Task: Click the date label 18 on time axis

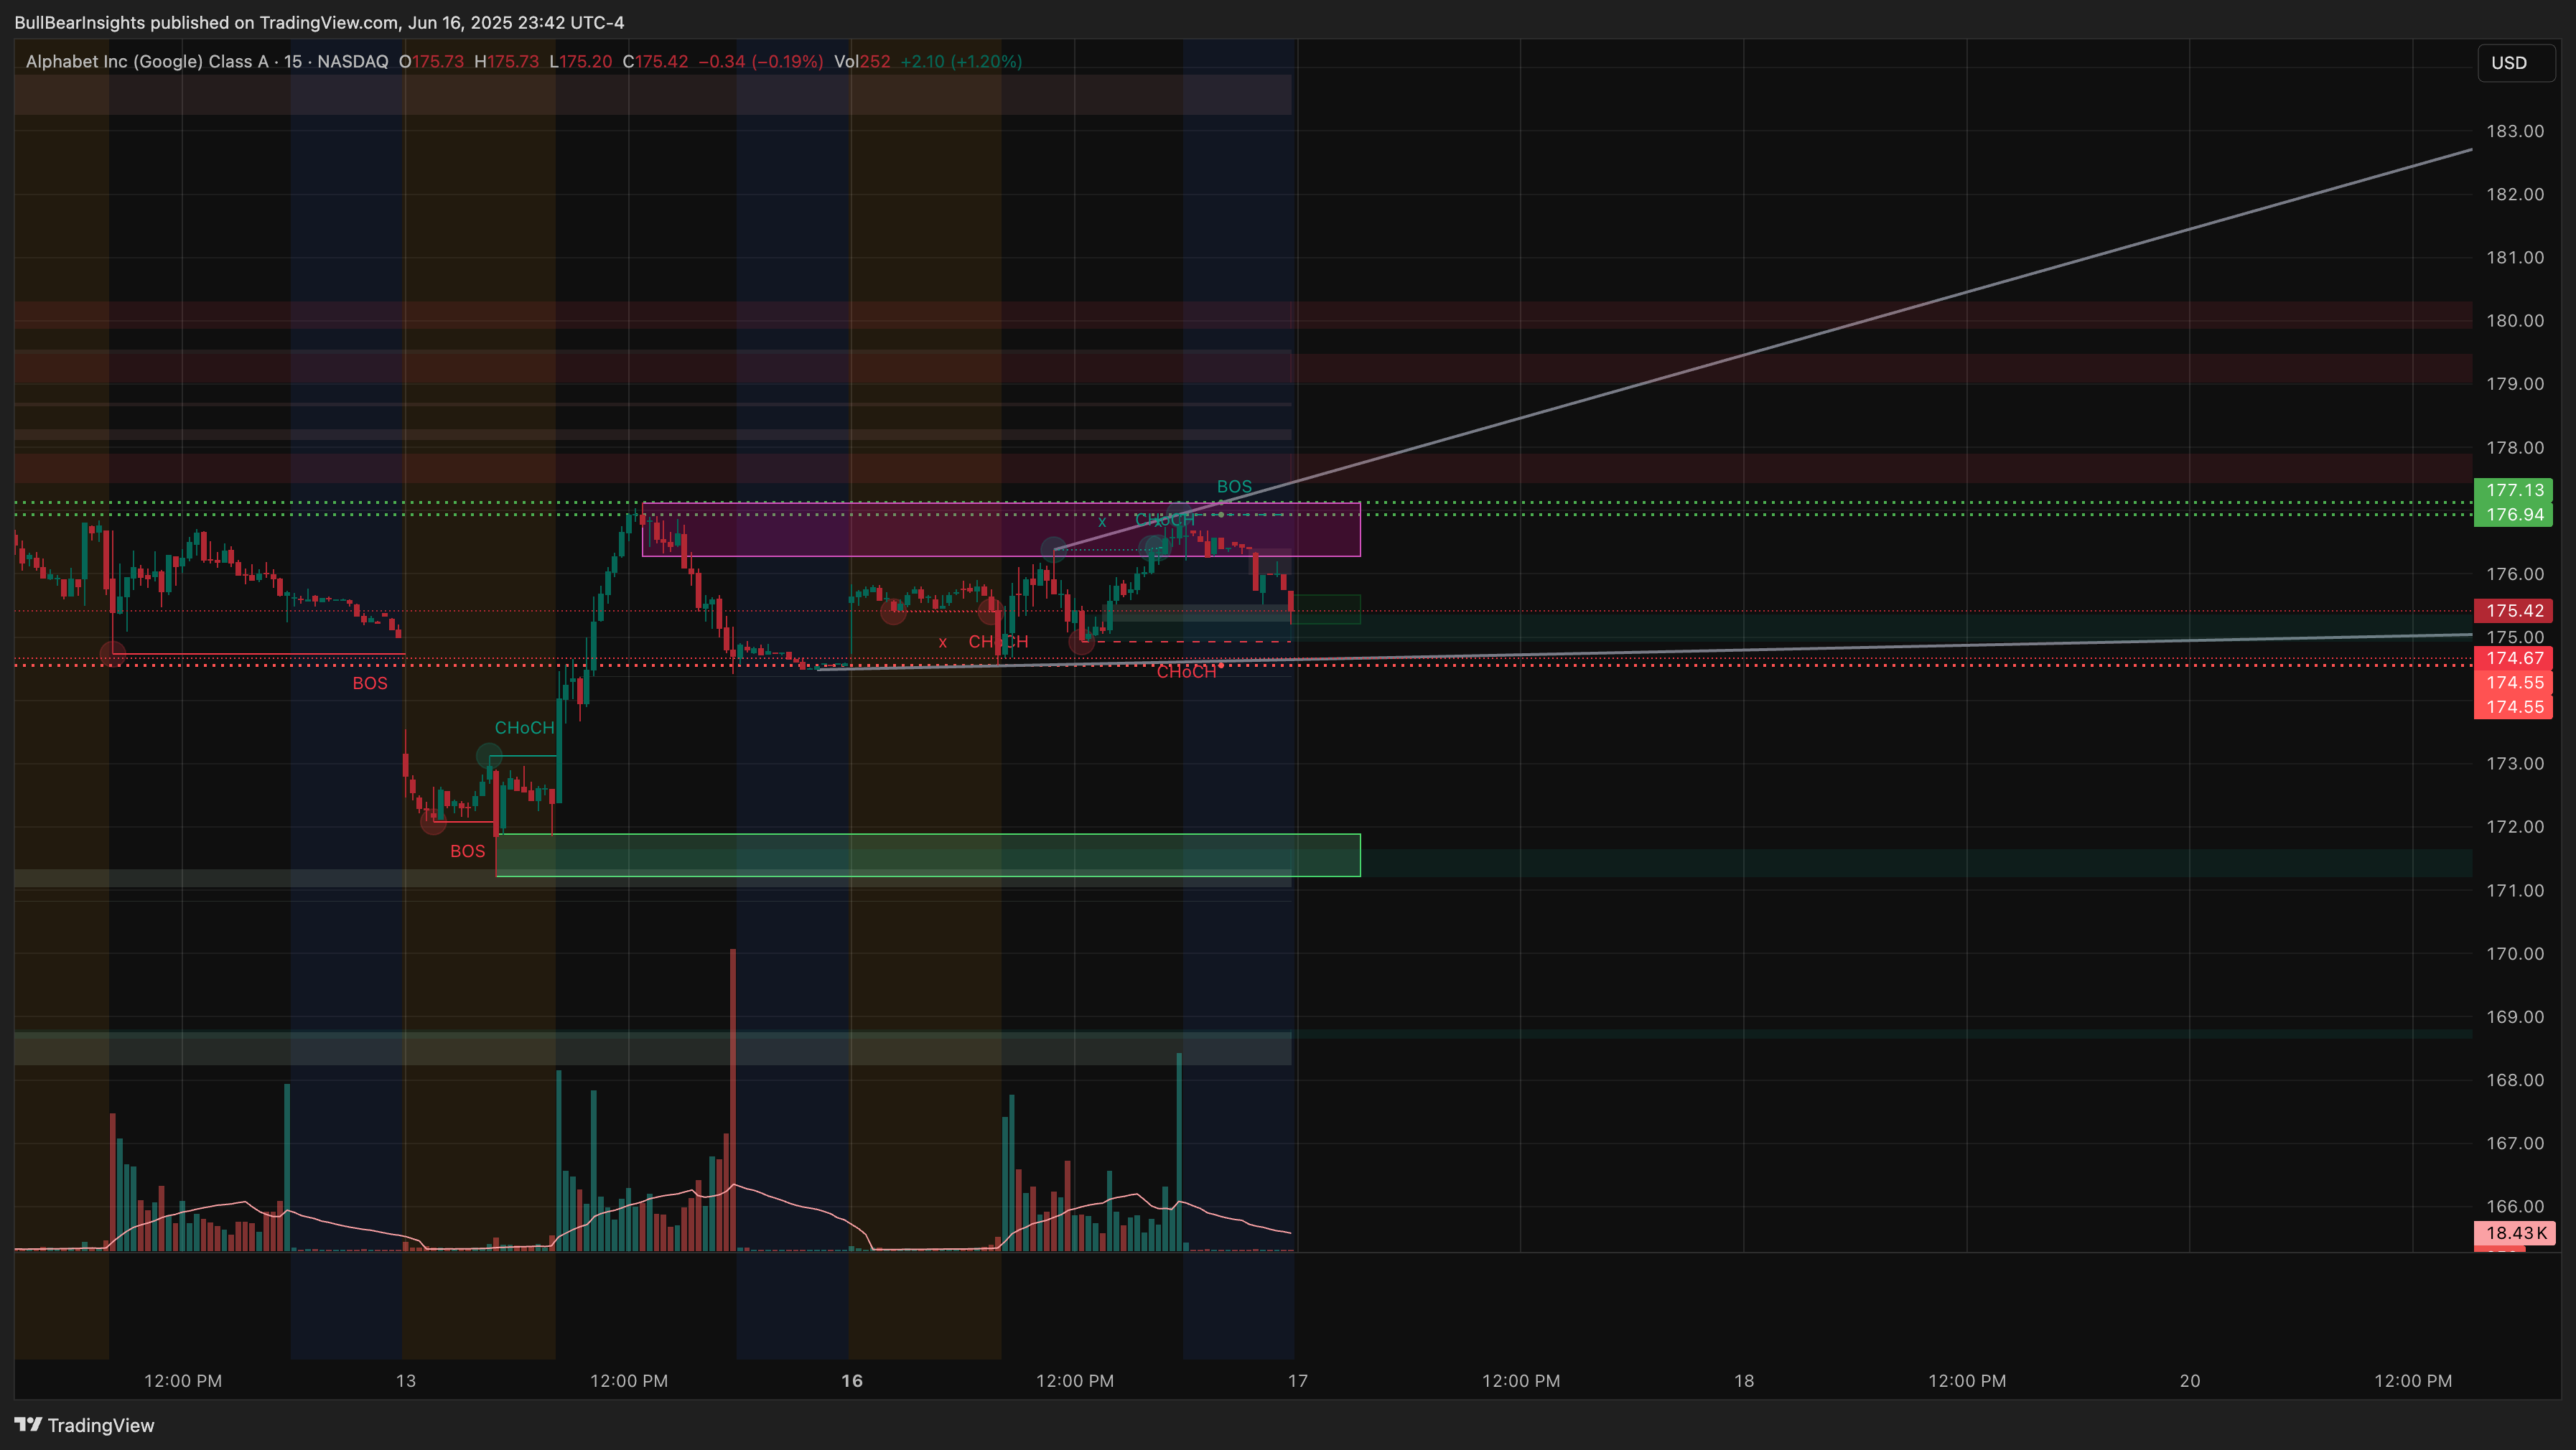Action: pos(1744,1381)
